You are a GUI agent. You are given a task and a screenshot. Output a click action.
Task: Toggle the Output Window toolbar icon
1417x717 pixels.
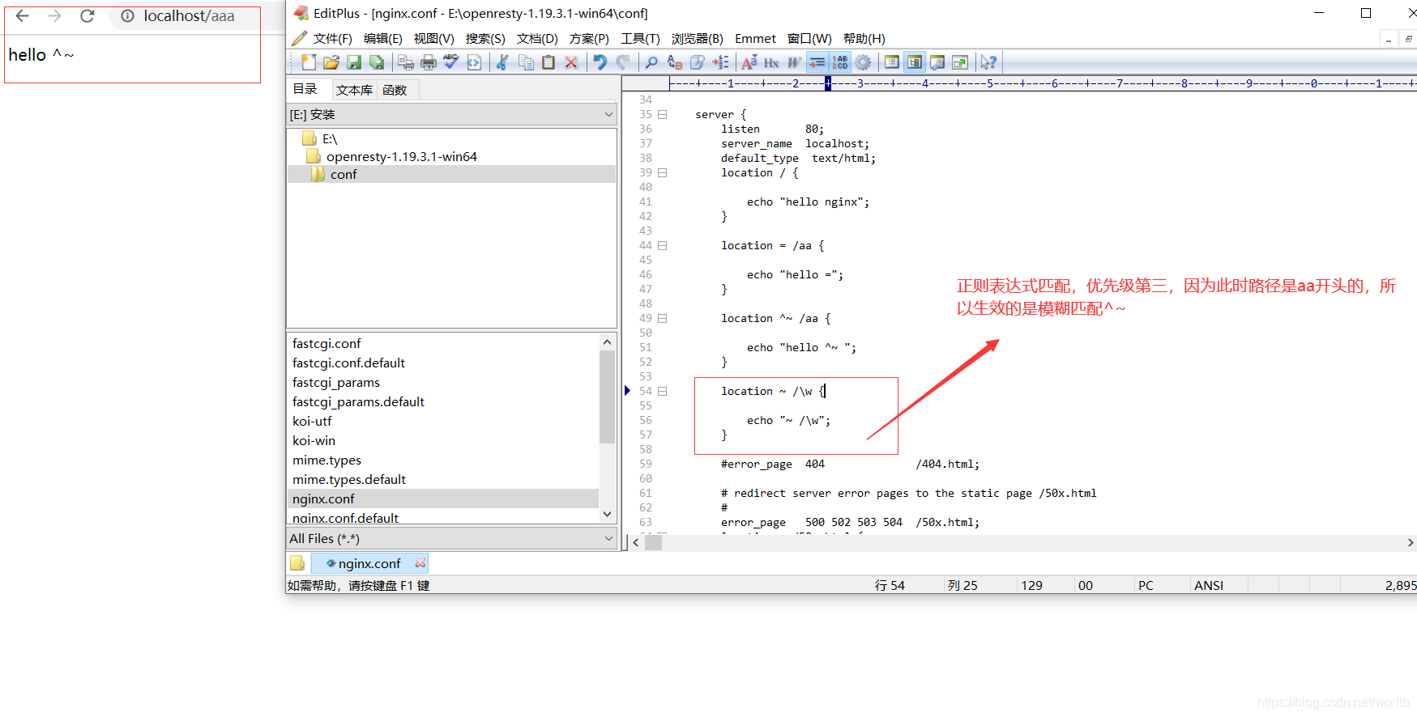point(937,62)
